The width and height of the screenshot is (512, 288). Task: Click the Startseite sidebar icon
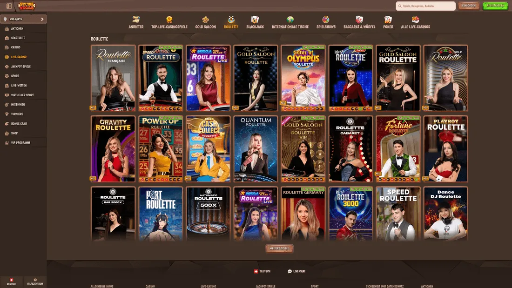7,38
